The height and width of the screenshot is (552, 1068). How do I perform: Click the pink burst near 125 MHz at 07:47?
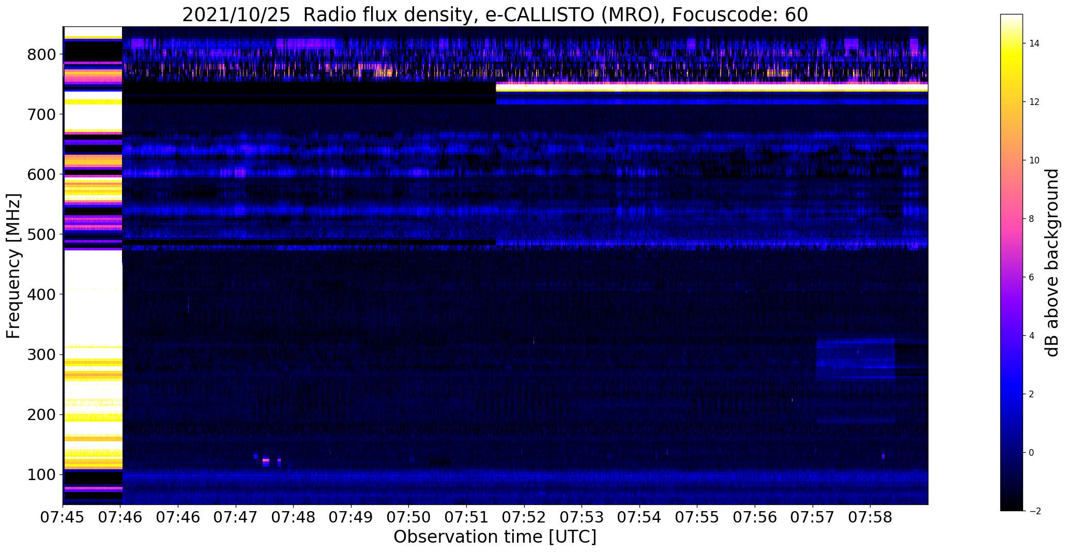tap(266, 460)
